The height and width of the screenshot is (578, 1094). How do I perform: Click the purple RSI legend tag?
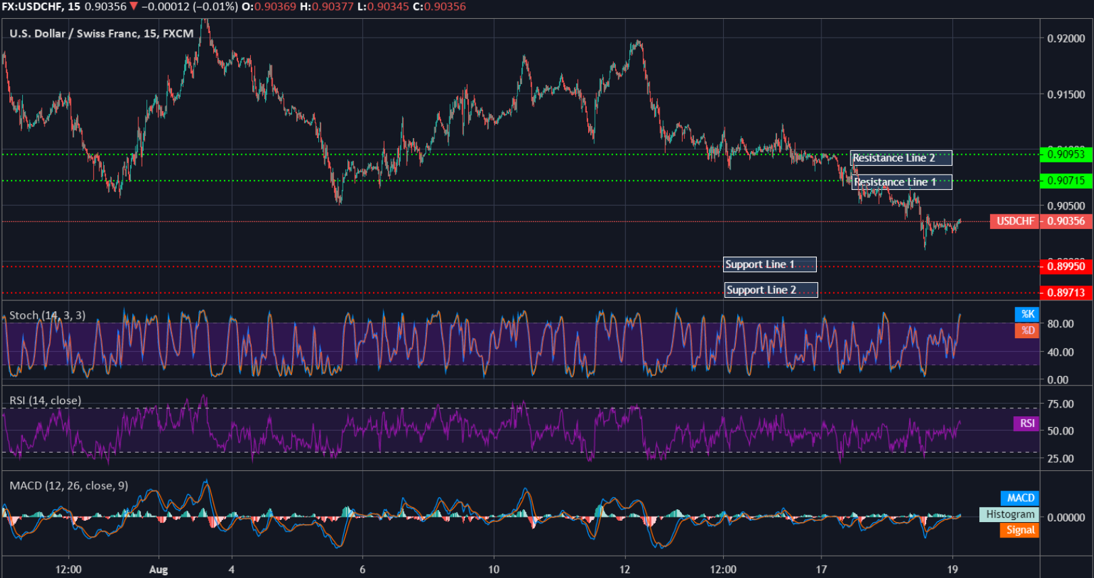click(1027, 423)
